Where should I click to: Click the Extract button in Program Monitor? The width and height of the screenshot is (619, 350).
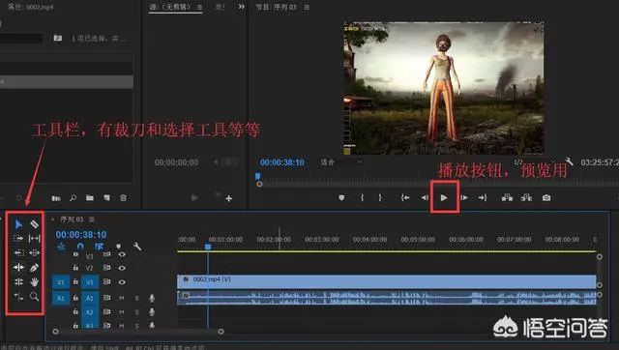click(x=526, y=197)
